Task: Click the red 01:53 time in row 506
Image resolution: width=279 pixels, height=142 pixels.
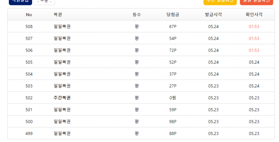Action: click(254, 50)
